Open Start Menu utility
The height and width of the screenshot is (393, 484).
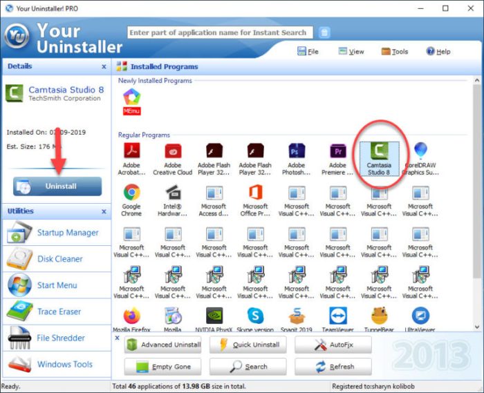click(57, 285)
